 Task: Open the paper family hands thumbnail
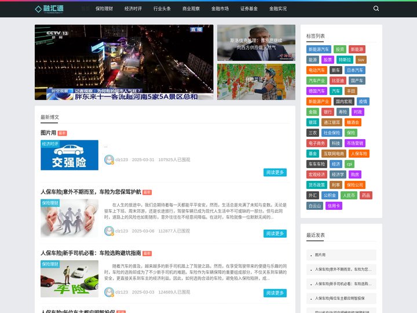[69, 219]
